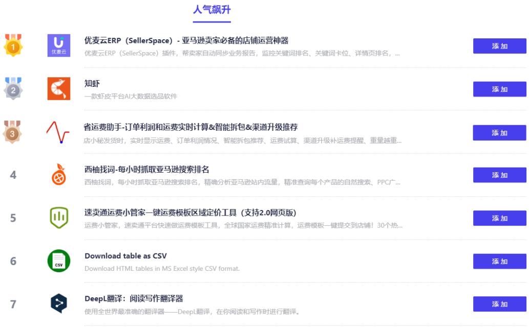This screenshot has width=529, height=330.
Task: Click the silver second-place medal badge
Action: point(13,89)
